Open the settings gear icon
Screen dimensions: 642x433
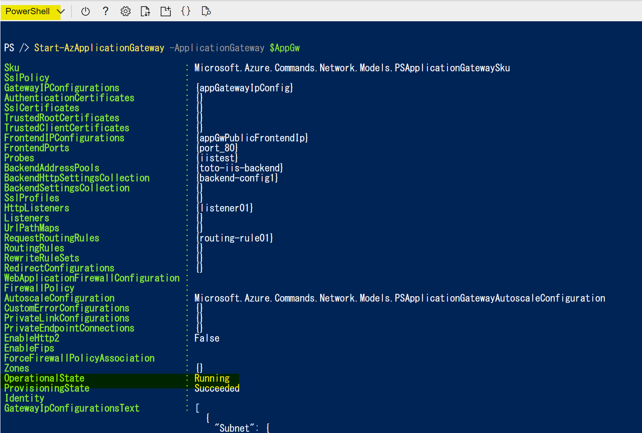tap(125, 11)
